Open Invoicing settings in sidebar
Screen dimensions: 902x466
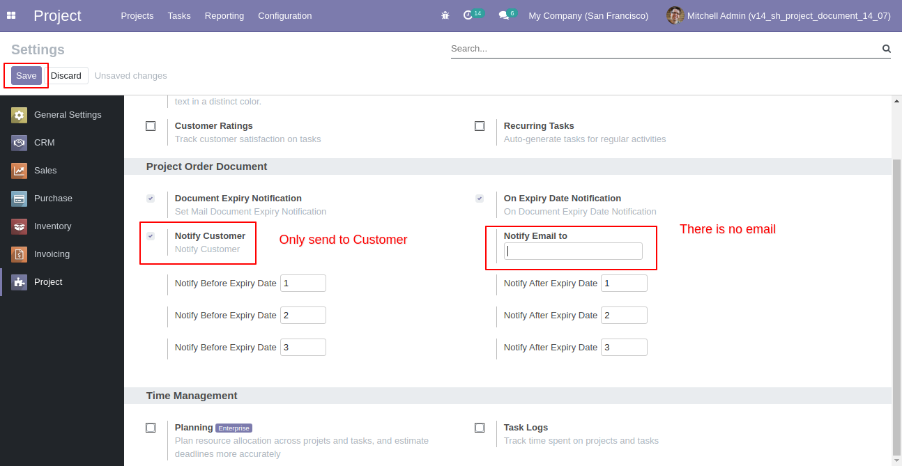(62, 254)
